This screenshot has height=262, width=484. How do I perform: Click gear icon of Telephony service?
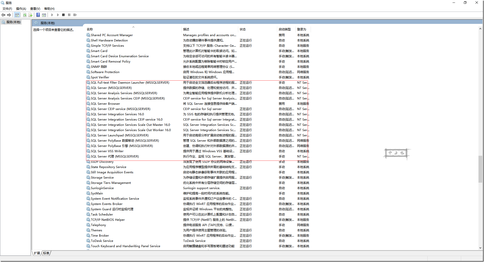point(88,225)
